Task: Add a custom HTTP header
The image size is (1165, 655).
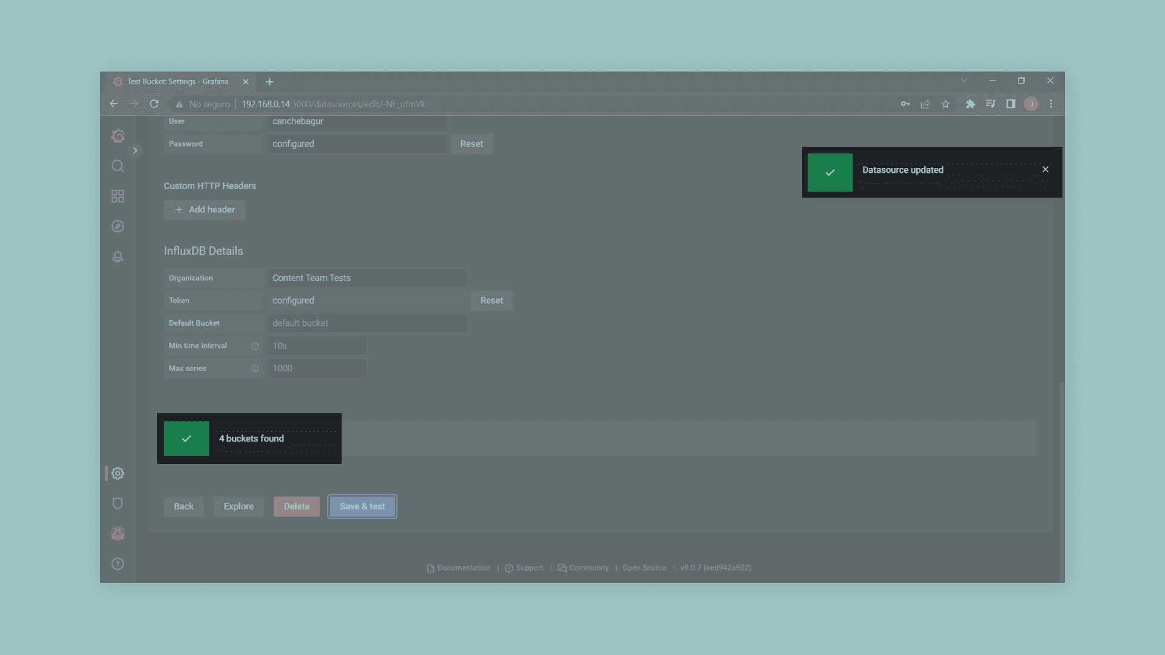Action: click(204, 209)
